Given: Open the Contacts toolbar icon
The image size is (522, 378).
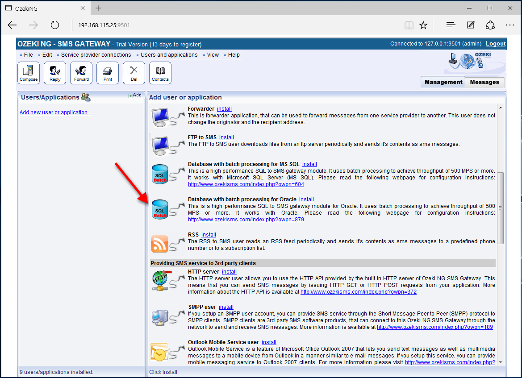Looking at the screenshot, I should (x=160, y=72).
